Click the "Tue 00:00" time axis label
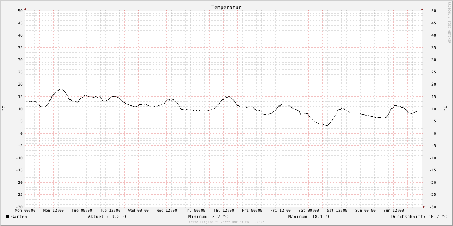Viewport: 453px width, 226px height. coord(82,211)
